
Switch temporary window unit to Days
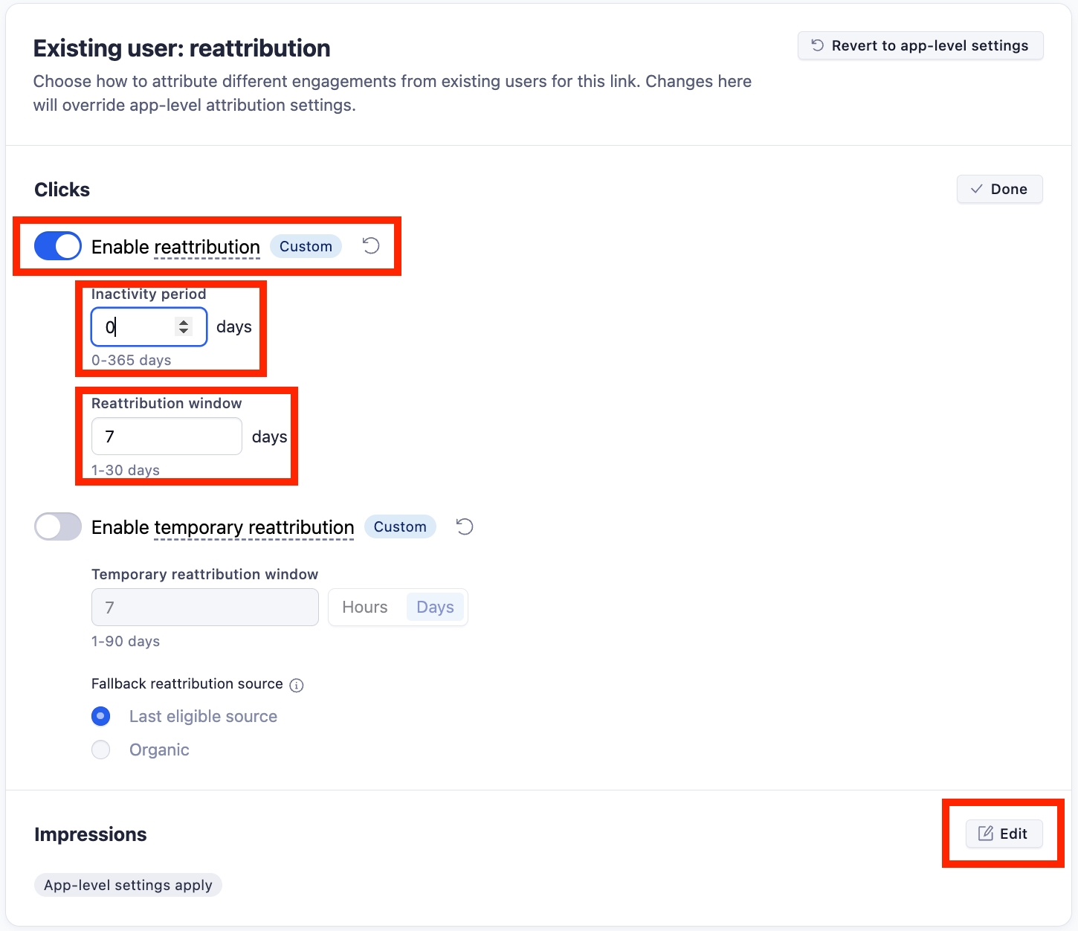(x=435, y=608)
